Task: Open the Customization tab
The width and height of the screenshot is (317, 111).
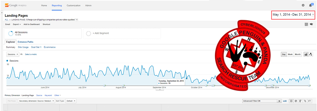Action: tap(73, 6)
